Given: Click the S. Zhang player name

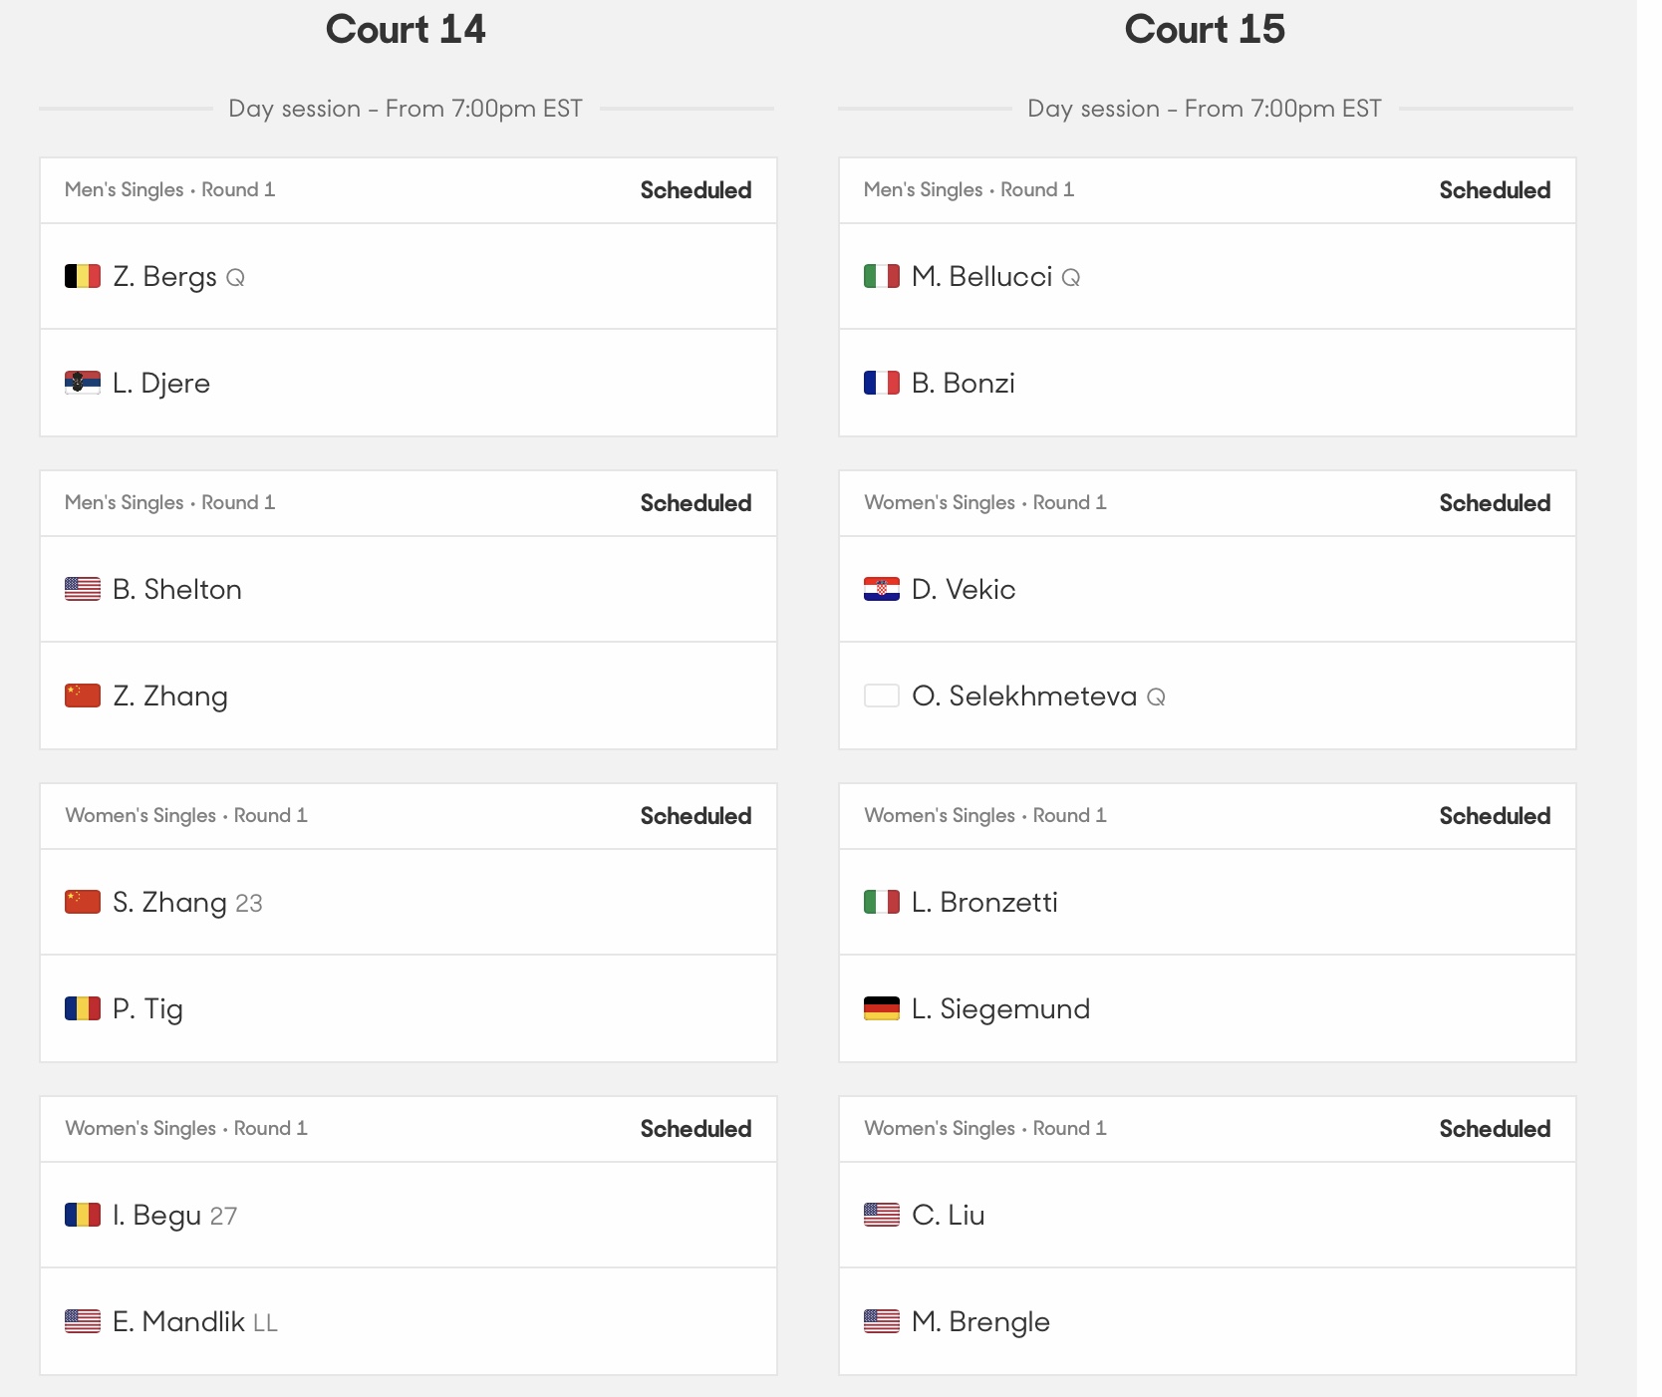Looking at the screenshot, I should [170, 902].
